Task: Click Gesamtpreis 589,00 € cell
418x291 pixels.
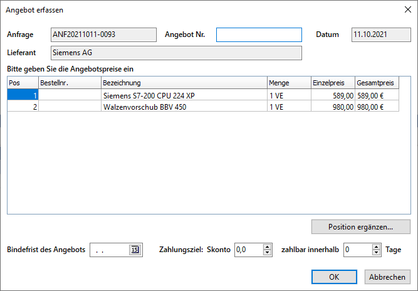Action: pyautogui.click(x=377, y=95)
